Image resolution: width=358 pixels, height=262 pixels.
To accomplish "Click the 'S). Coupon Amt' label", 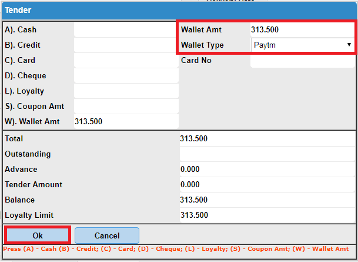I will pyautogui.click(x=35, y=107).
